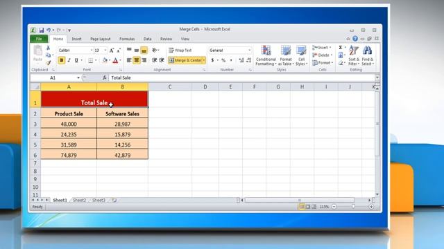Screen dimensions: 444x249
Task: Click the Accounting dollar format icon
Action: [212, 60]
